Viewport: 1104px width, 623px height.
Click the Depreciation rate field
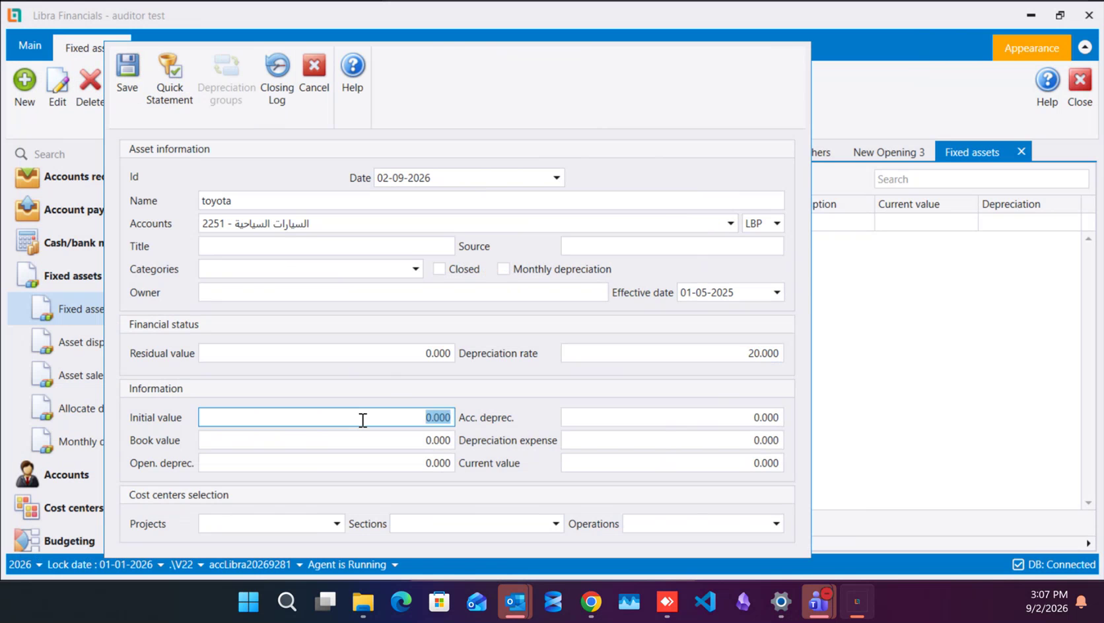point(672,354)
